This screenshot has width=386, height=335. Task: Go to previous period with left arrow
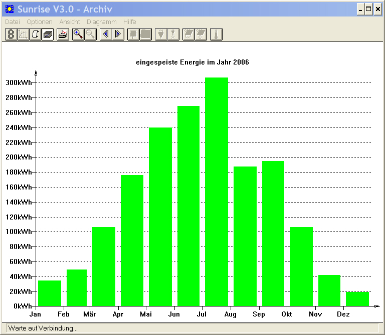[x=106, y=34]
